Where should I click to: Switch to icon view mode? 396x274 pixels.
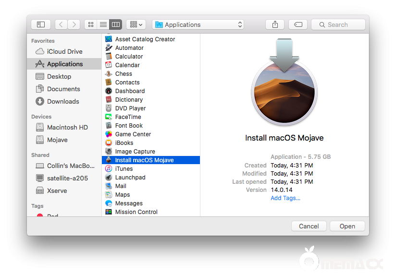tap(90, 24)
